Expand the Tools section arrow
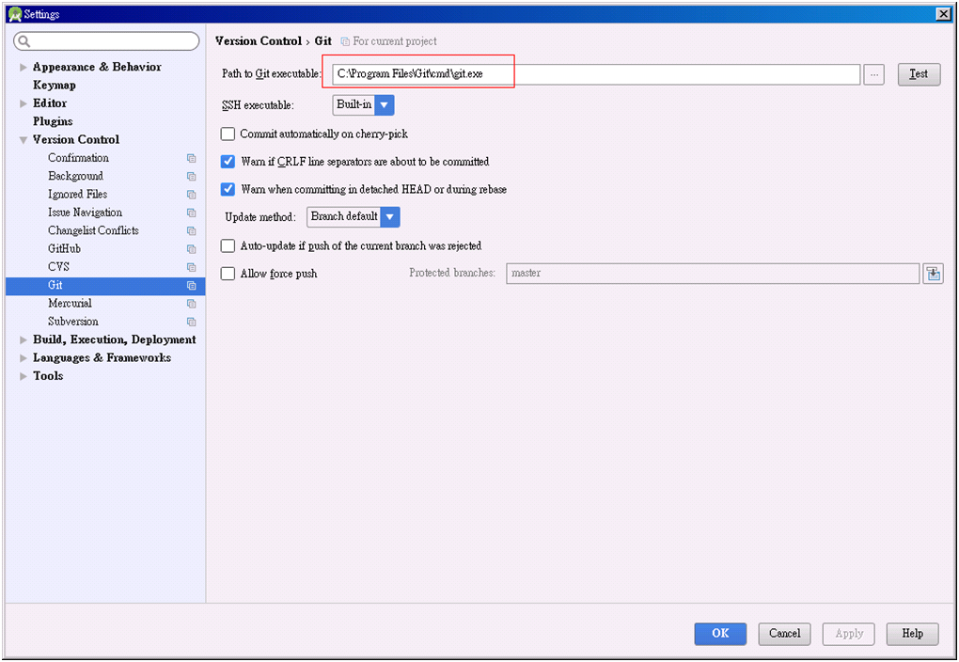This screenshot has width=959, height=662. click(24, 376)
